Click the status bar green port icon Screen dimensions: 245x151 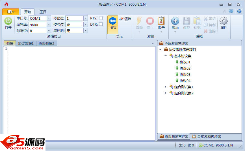(201, 145)
